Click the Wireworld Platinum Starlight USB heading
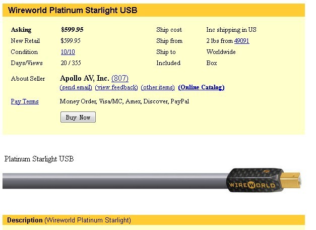 point(73,10)
